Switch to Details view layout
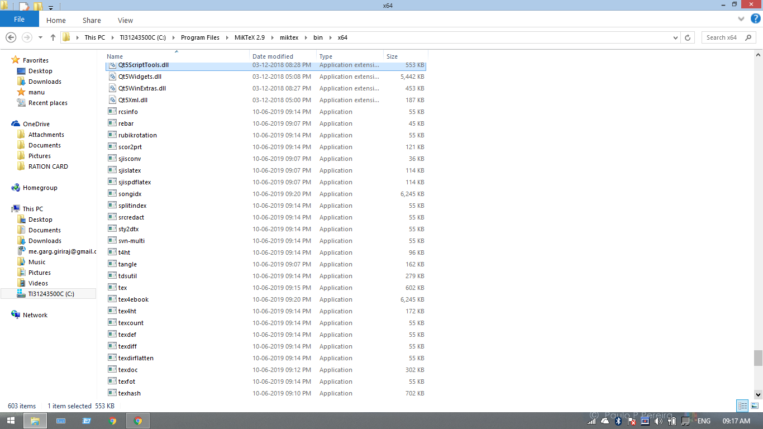The width and height of the screenshot is (763, 429). 742,406
